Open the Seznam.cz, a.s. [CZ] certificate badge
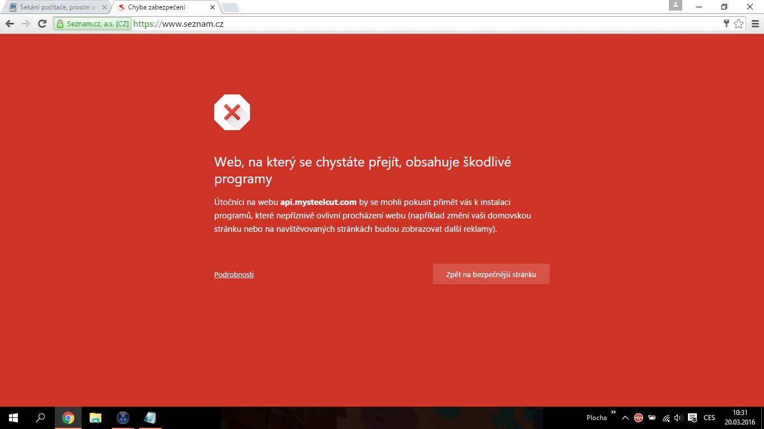Image resolution: width=764 pixels, height=429 pixels. click(x=92, y=24)
